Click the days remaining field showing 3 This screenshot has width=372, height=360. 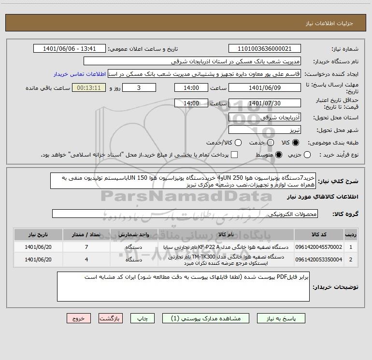[x=139, y=87]
